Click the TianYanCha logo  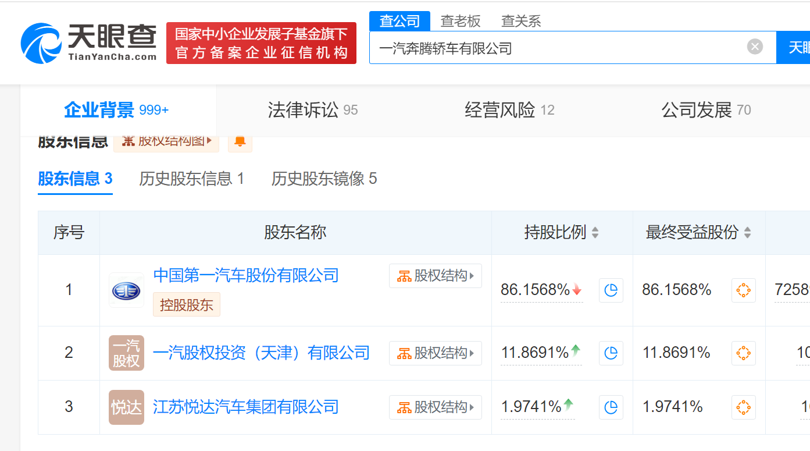click(88, 42)
